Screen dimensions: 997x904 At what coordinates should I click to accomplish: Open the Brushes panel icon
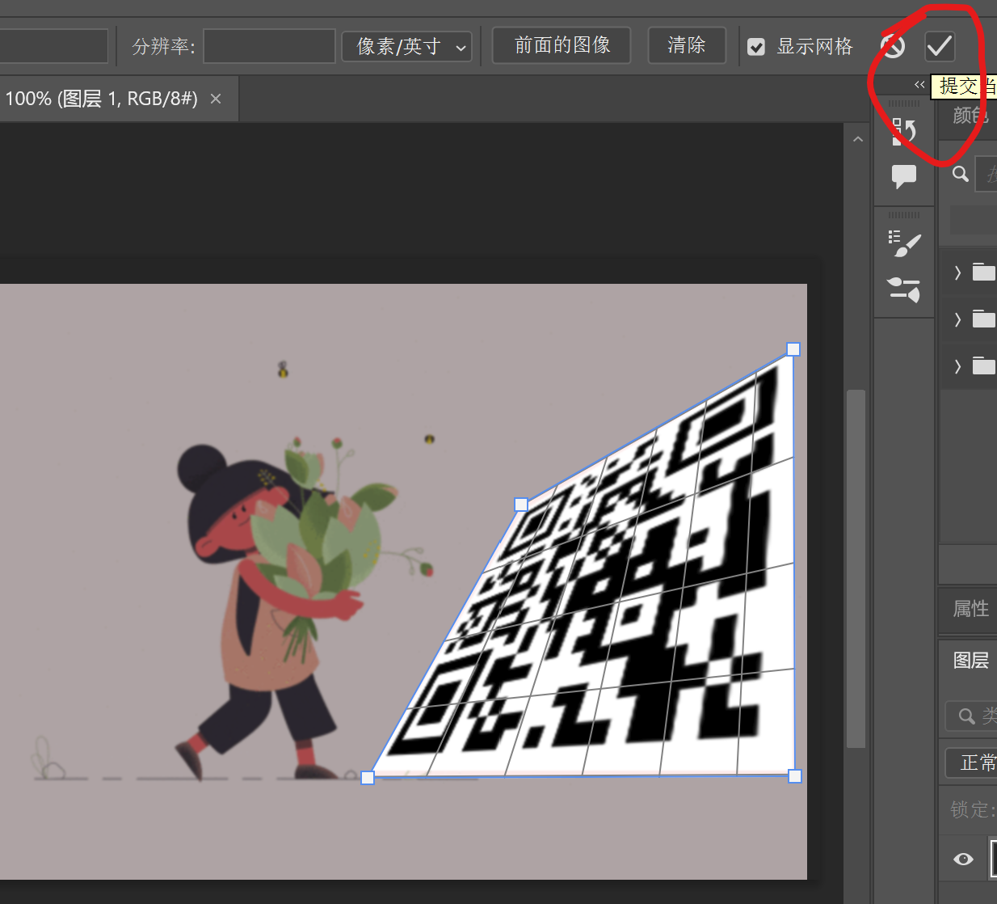pyautogui.click(x=904, y=289)
